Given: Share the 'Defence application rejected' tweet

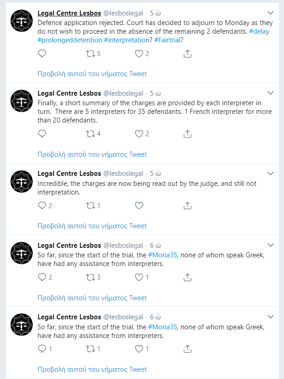Looking at the screenshot, I should [187, 54].
